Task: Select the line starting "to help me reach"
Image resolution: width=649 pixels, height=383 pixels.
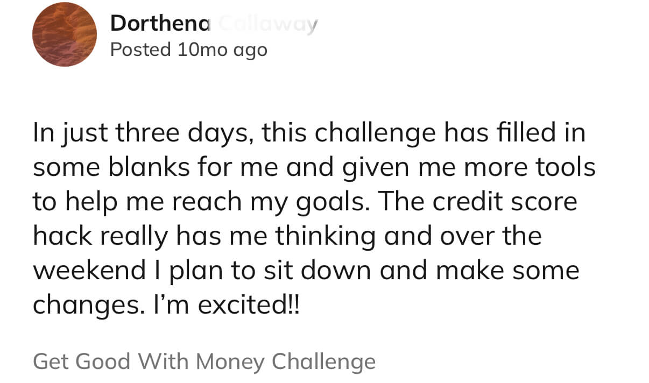Action: click(x=305, y=203)
